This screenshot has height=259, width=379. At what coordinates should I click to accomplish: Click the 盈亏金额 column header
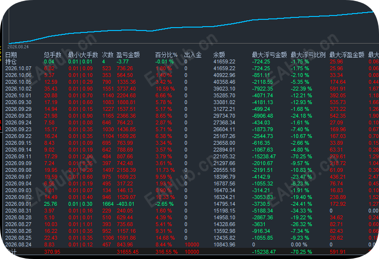pos(128,55)
